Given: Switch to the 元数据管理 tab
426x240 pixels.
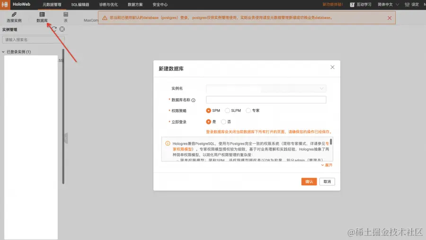Looking at the screenshot, I should [52, 5].
